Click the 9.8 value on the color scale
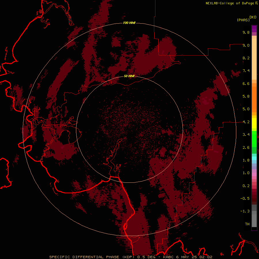Image resolution: width=259 pixels, height=259 pixels. tap(246, 32)
